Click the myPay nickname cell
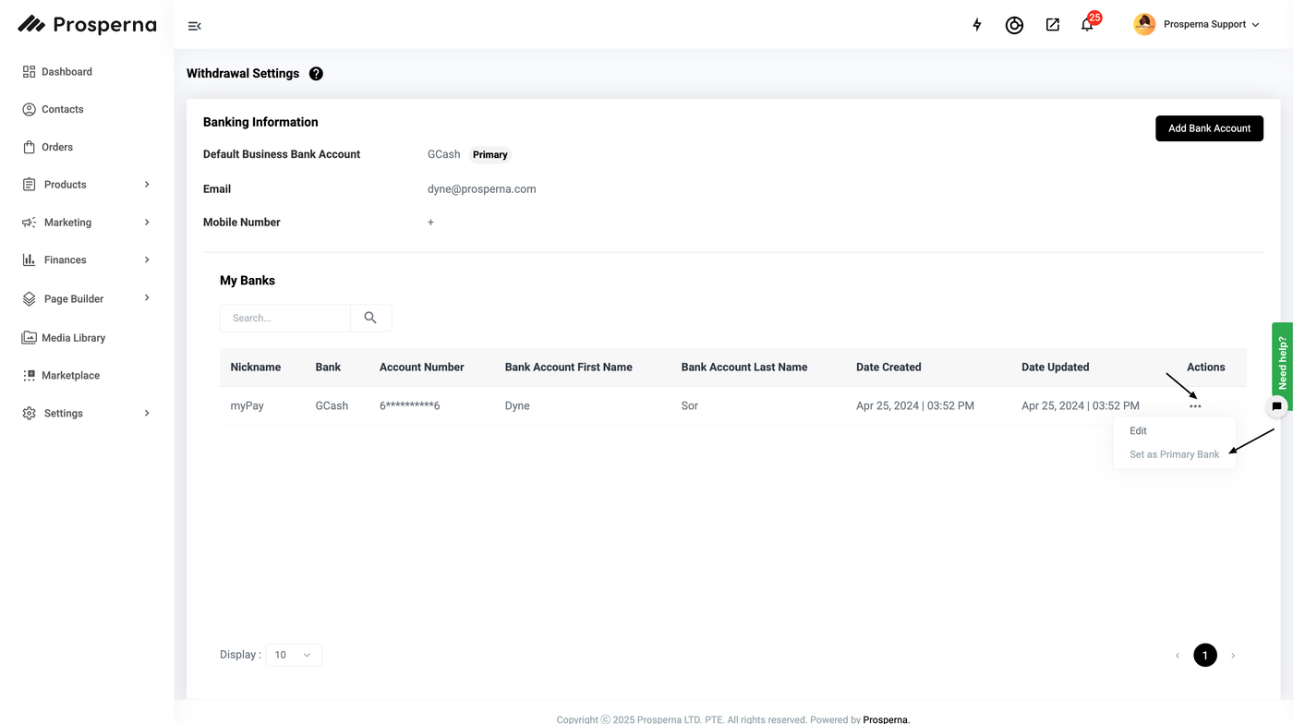 click(x=247, y=406)
